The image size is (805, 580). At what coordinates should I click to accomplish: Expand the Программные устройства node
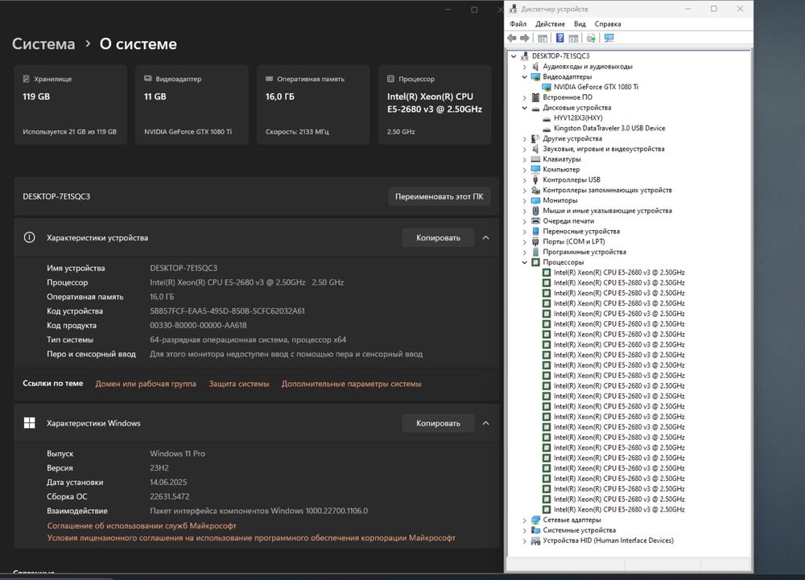point(525,252)
